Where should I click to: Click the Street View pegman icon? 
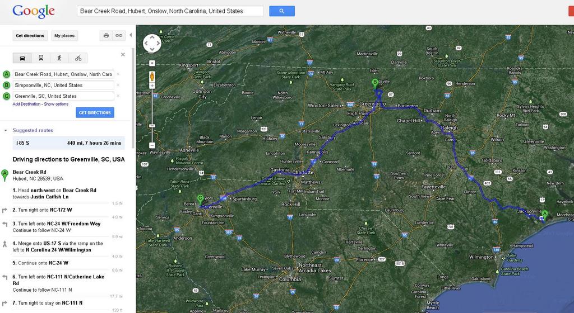pyautogui.click(x=152, y=77)
